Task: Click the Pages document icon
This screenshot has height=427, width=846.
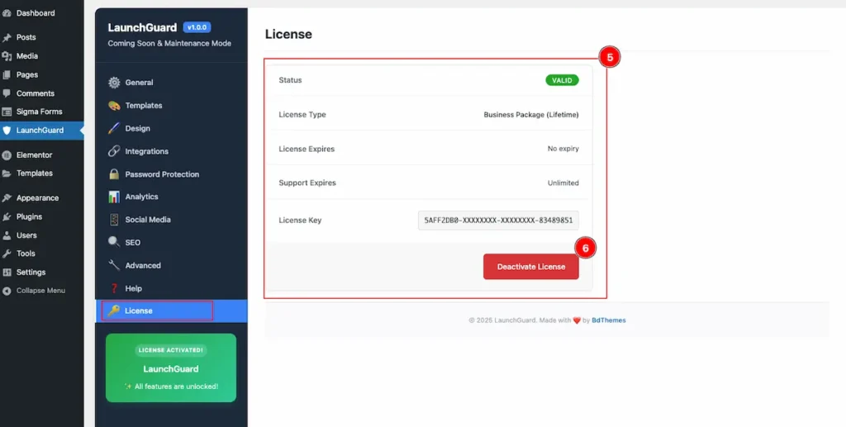Action: [7, 75]
